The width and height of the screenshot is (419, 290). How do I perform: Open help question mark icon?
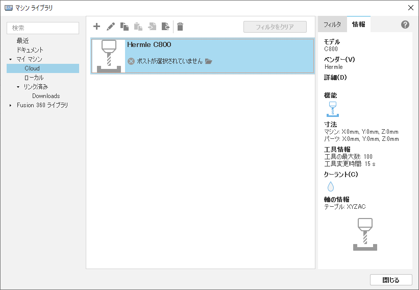coord(405,25)
